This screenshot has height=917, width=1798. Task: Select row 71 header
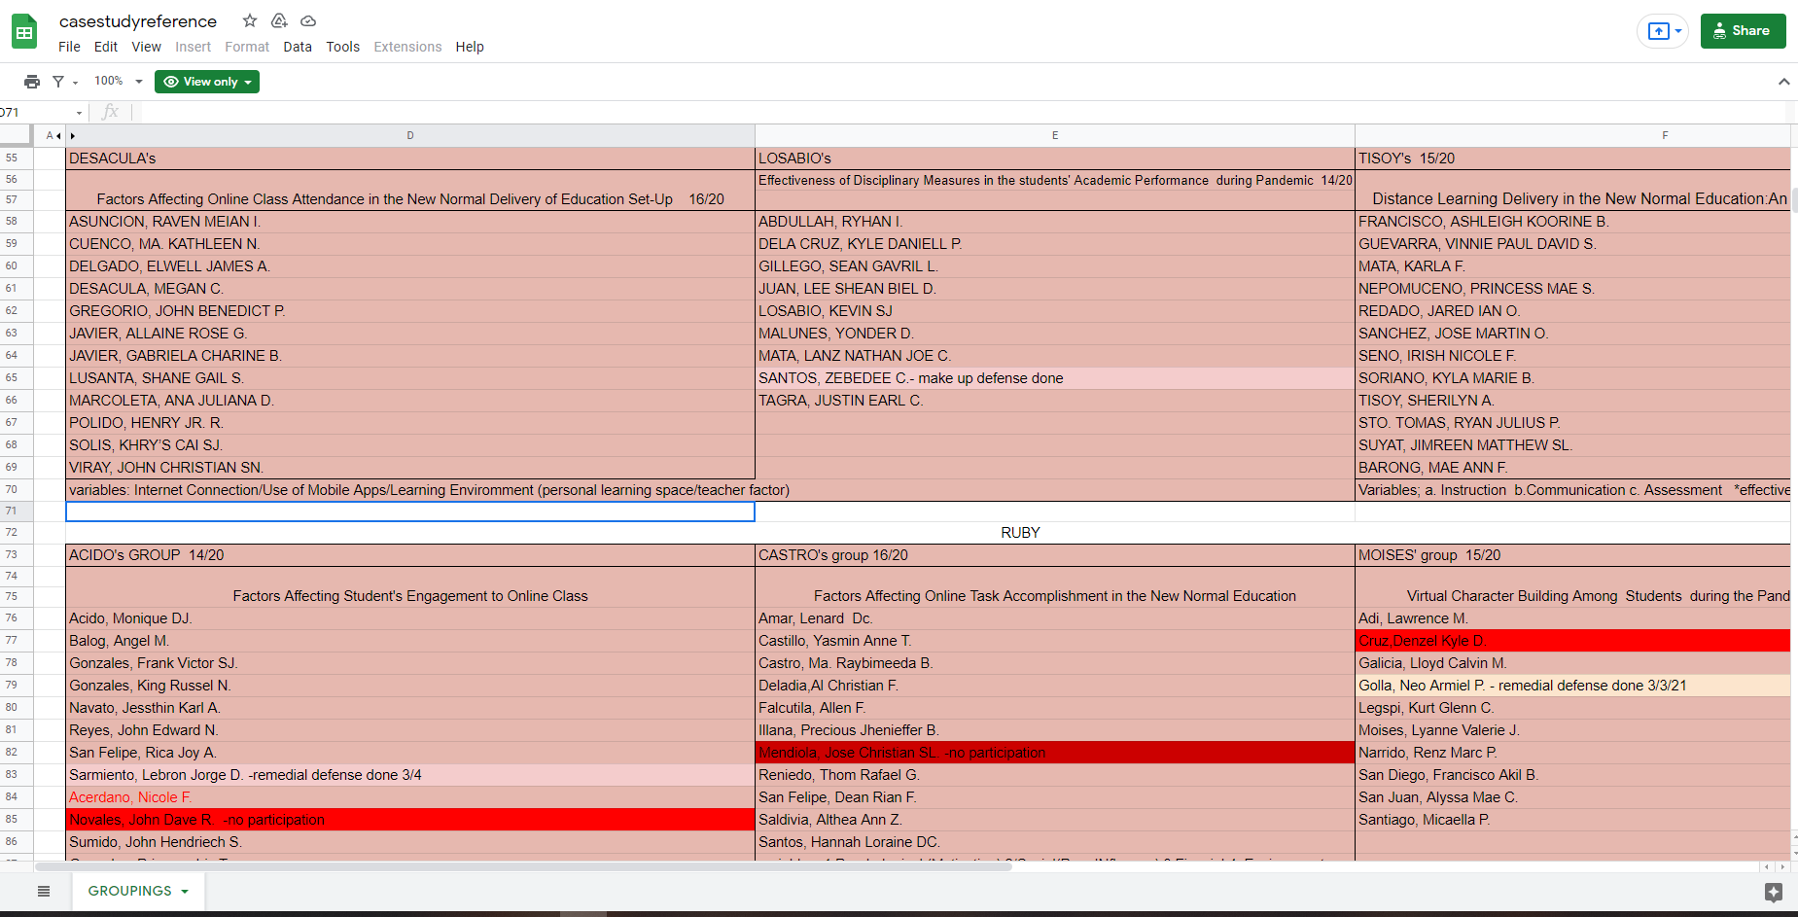[x=17, y=511]
